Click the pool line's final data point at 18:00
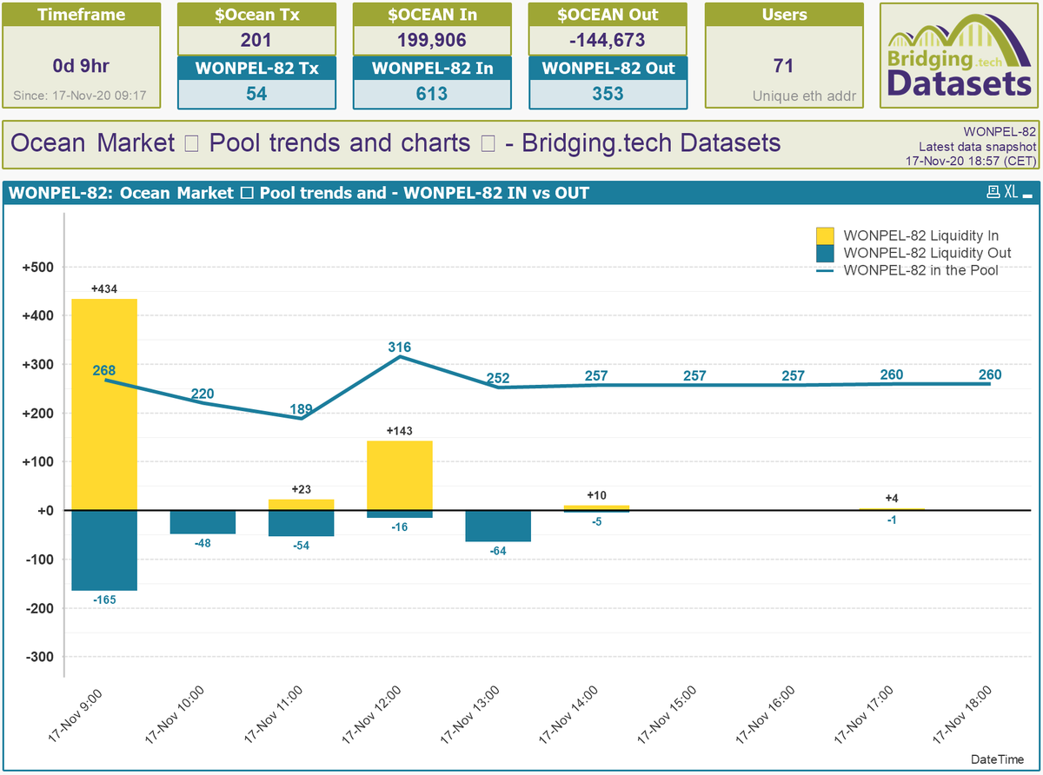This screenshot has width=1043, height=775. (990, 384)
